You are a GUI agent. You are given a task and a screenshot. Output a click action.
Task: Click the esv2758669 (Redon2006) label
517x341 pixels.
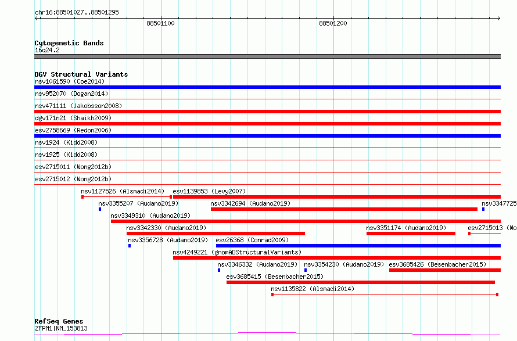pos(73,130)
